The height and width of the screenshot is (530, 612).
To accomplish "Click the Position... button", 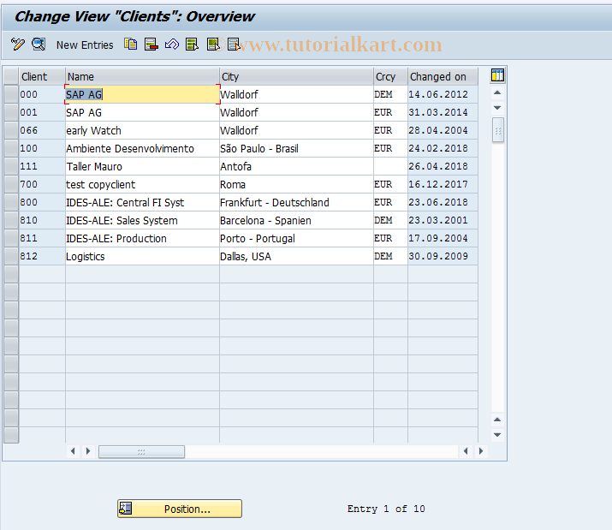I will coord(180,509).
